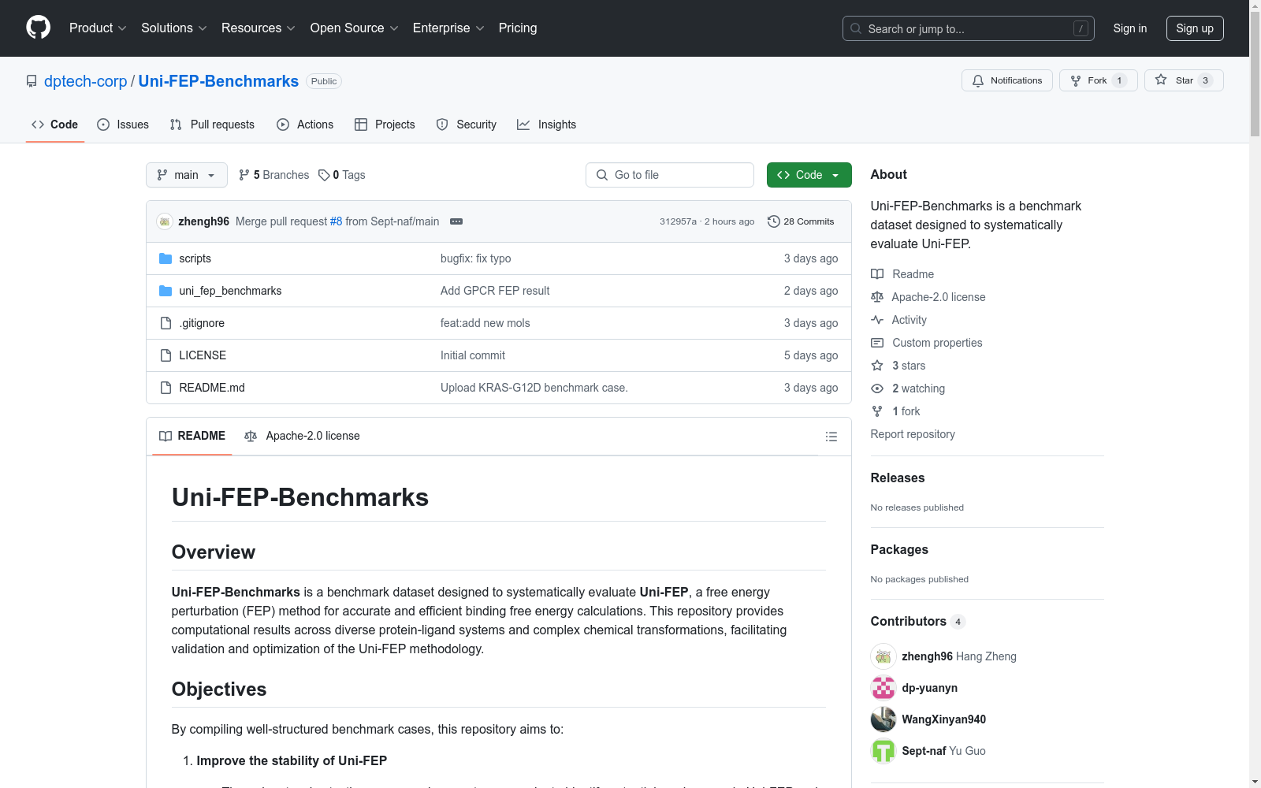The height and width of the screenshot is (788, 1261).
Task: Expand the Resources menu
Action: pos(259,28)
